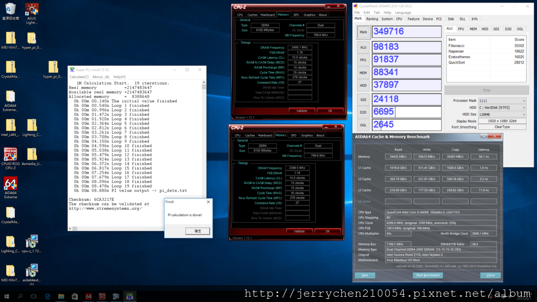Open the Language menu in CrystalMark
Viewport: 537px width, 302px height.
pos(403,13)
